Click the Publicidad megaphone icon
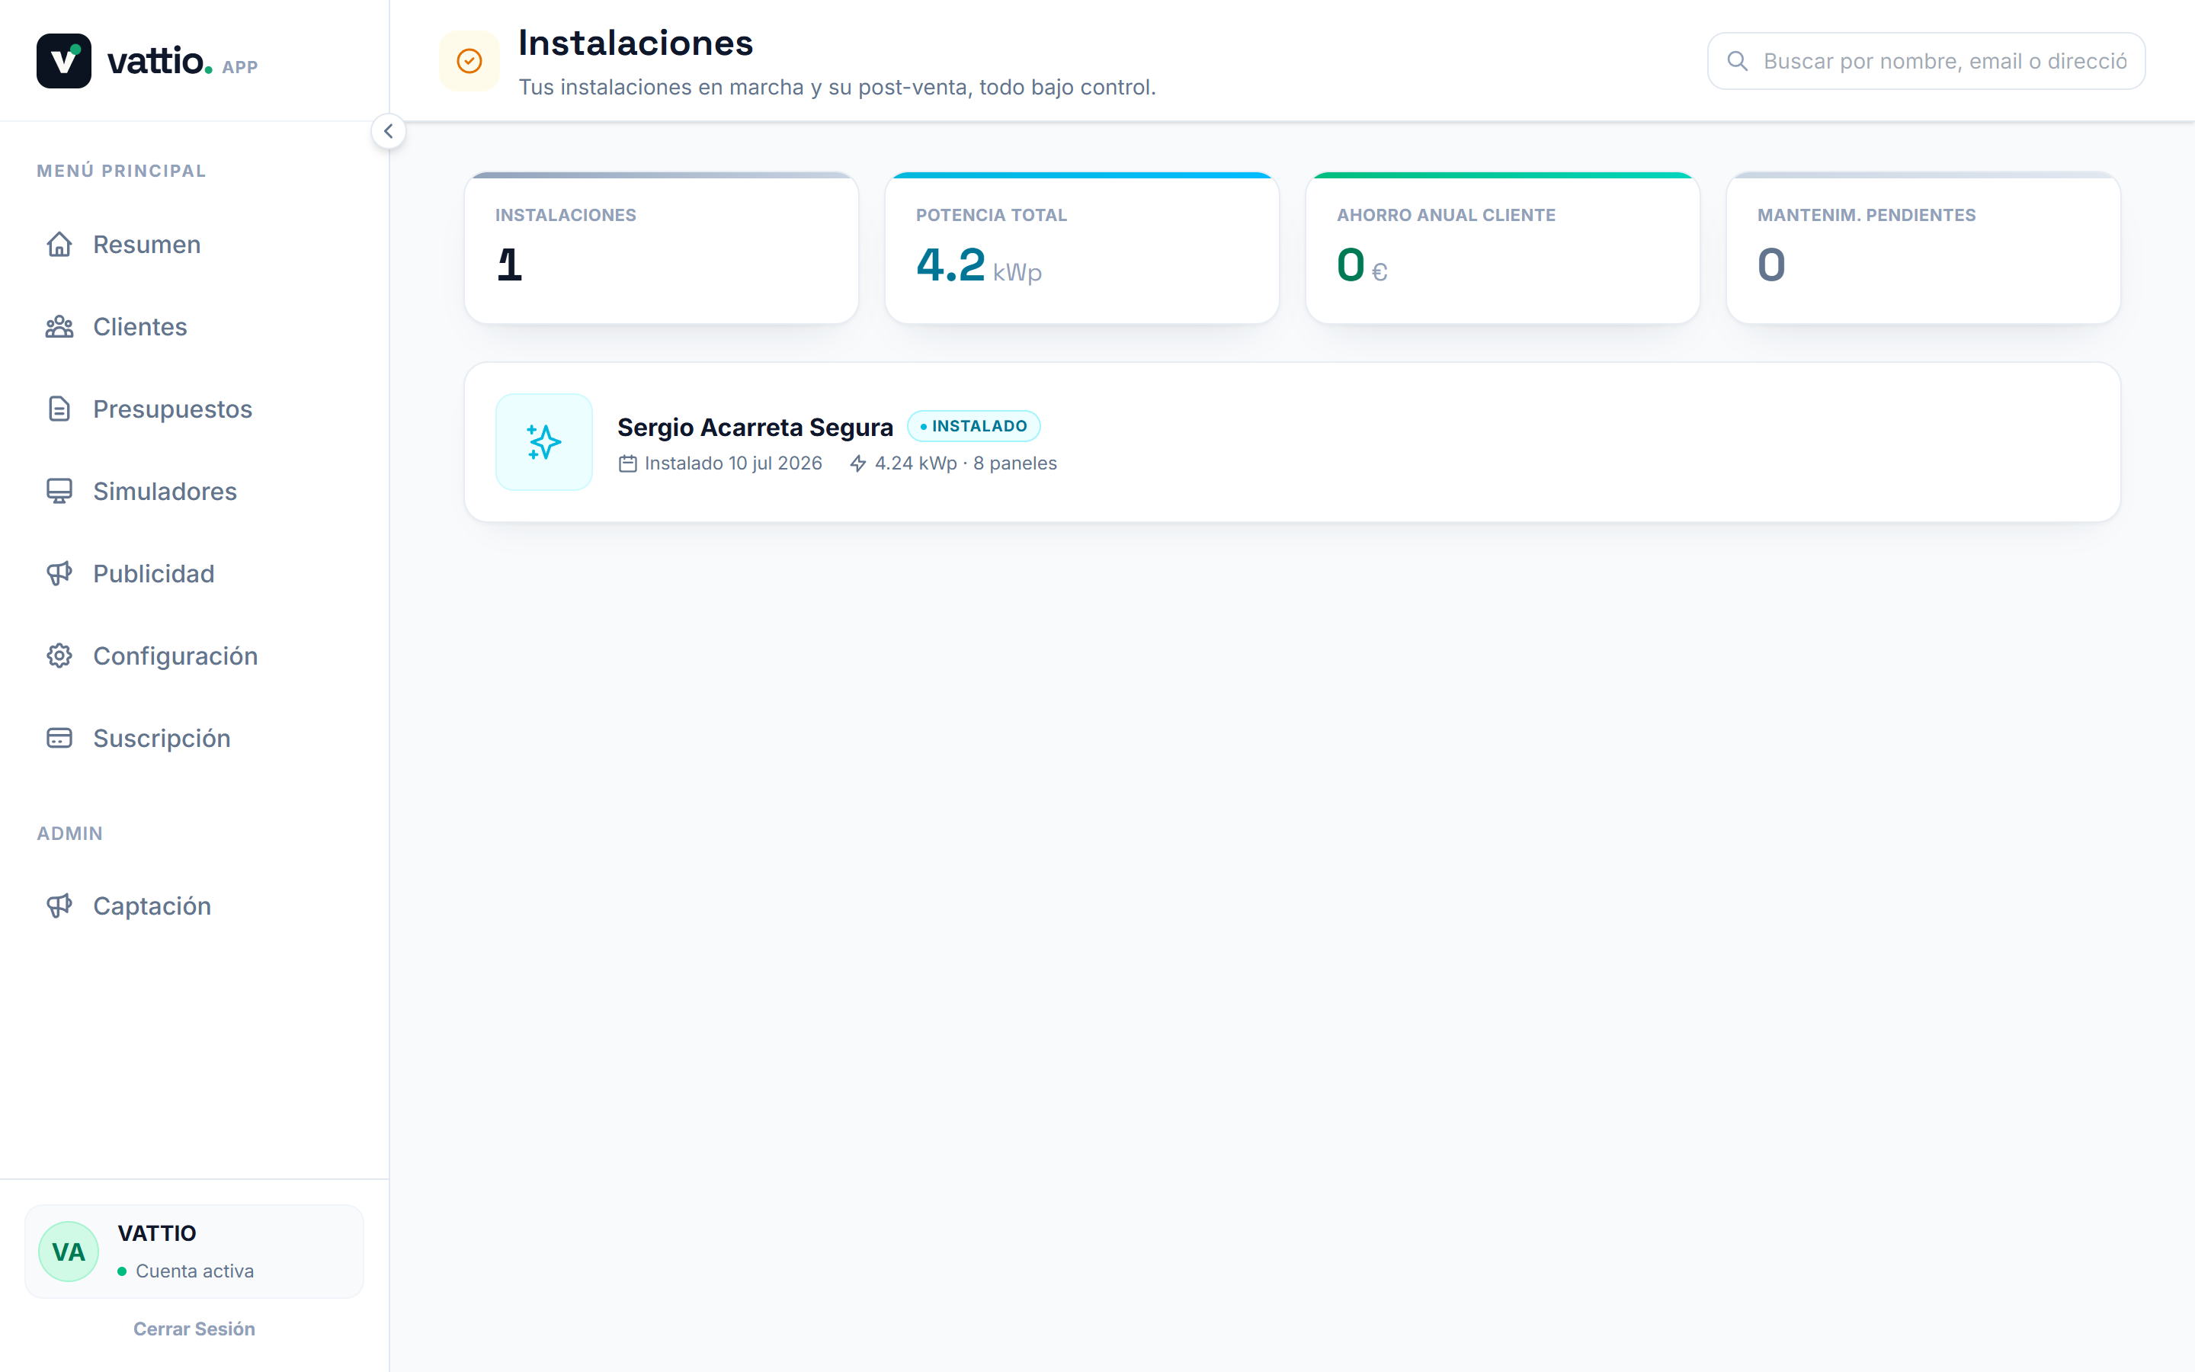 (x=59, y=573)
